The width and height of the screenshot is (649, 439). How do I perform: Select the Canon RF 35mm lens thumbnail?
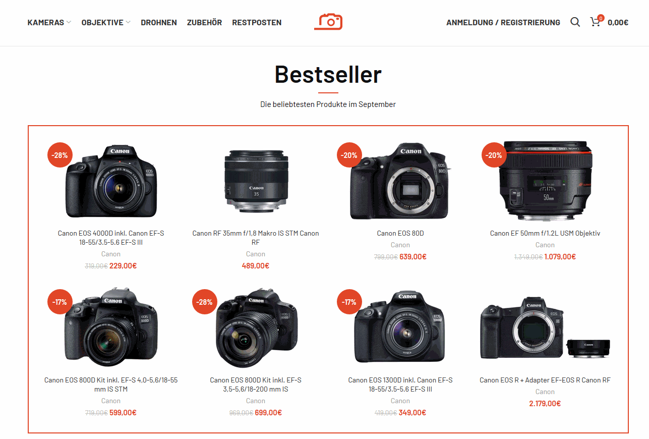pyautogui.click(x=256, y=179)
